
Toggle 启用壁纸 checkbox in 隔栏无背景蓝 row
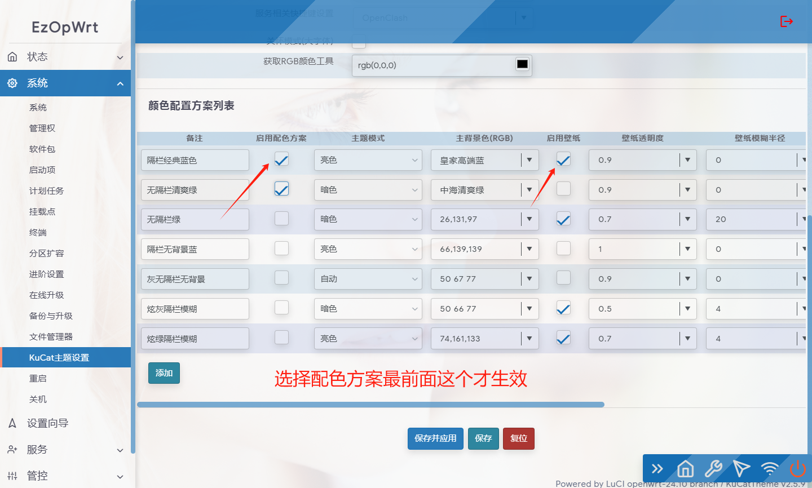563,249
